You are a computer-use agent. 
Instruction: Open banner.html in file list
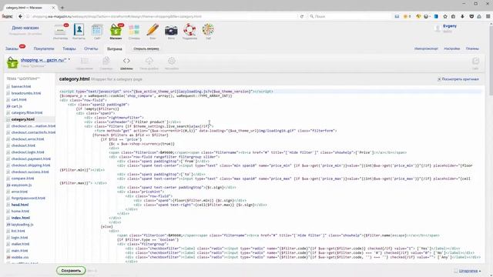click(x=21, y=86)
